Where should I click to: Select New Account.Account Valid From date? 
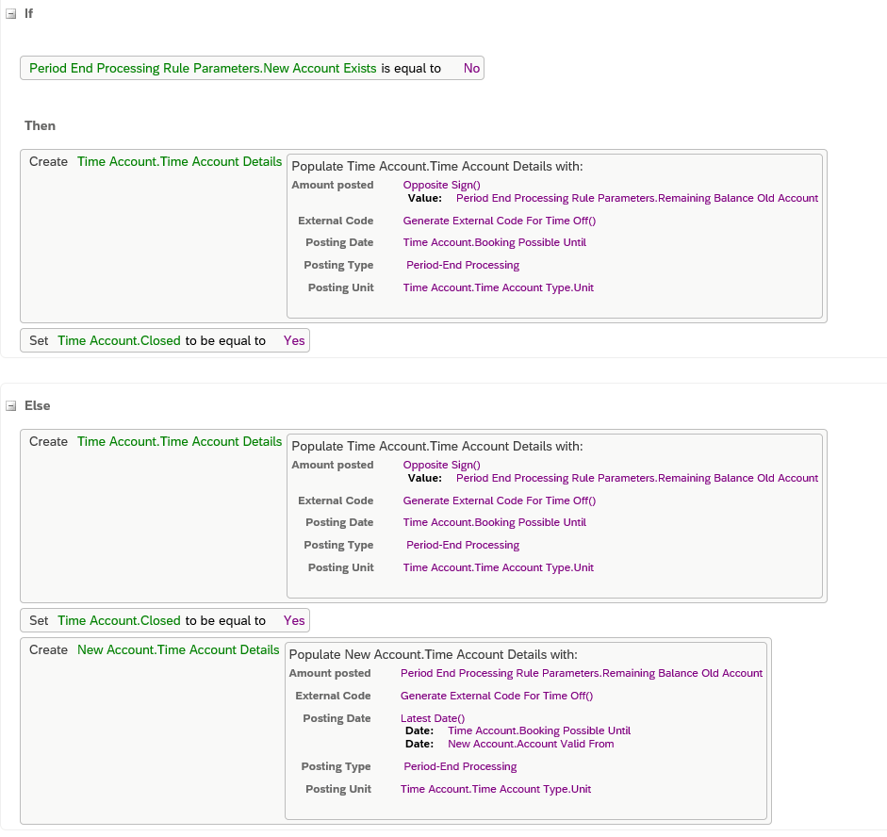[531, 744]
